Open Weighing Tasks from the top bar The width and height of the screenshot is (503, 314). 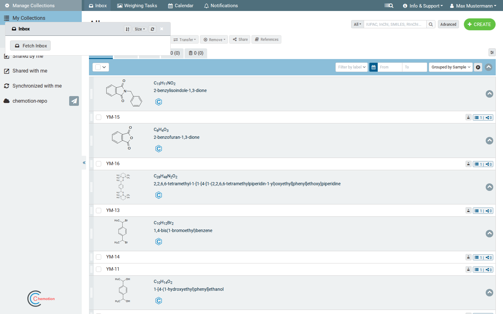click(137, 6)
